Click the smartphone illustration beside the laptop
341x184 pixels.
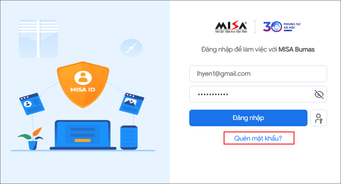point(129,138)
